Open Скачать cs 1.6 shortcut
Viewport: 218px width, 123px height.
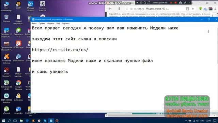[18, 33]
